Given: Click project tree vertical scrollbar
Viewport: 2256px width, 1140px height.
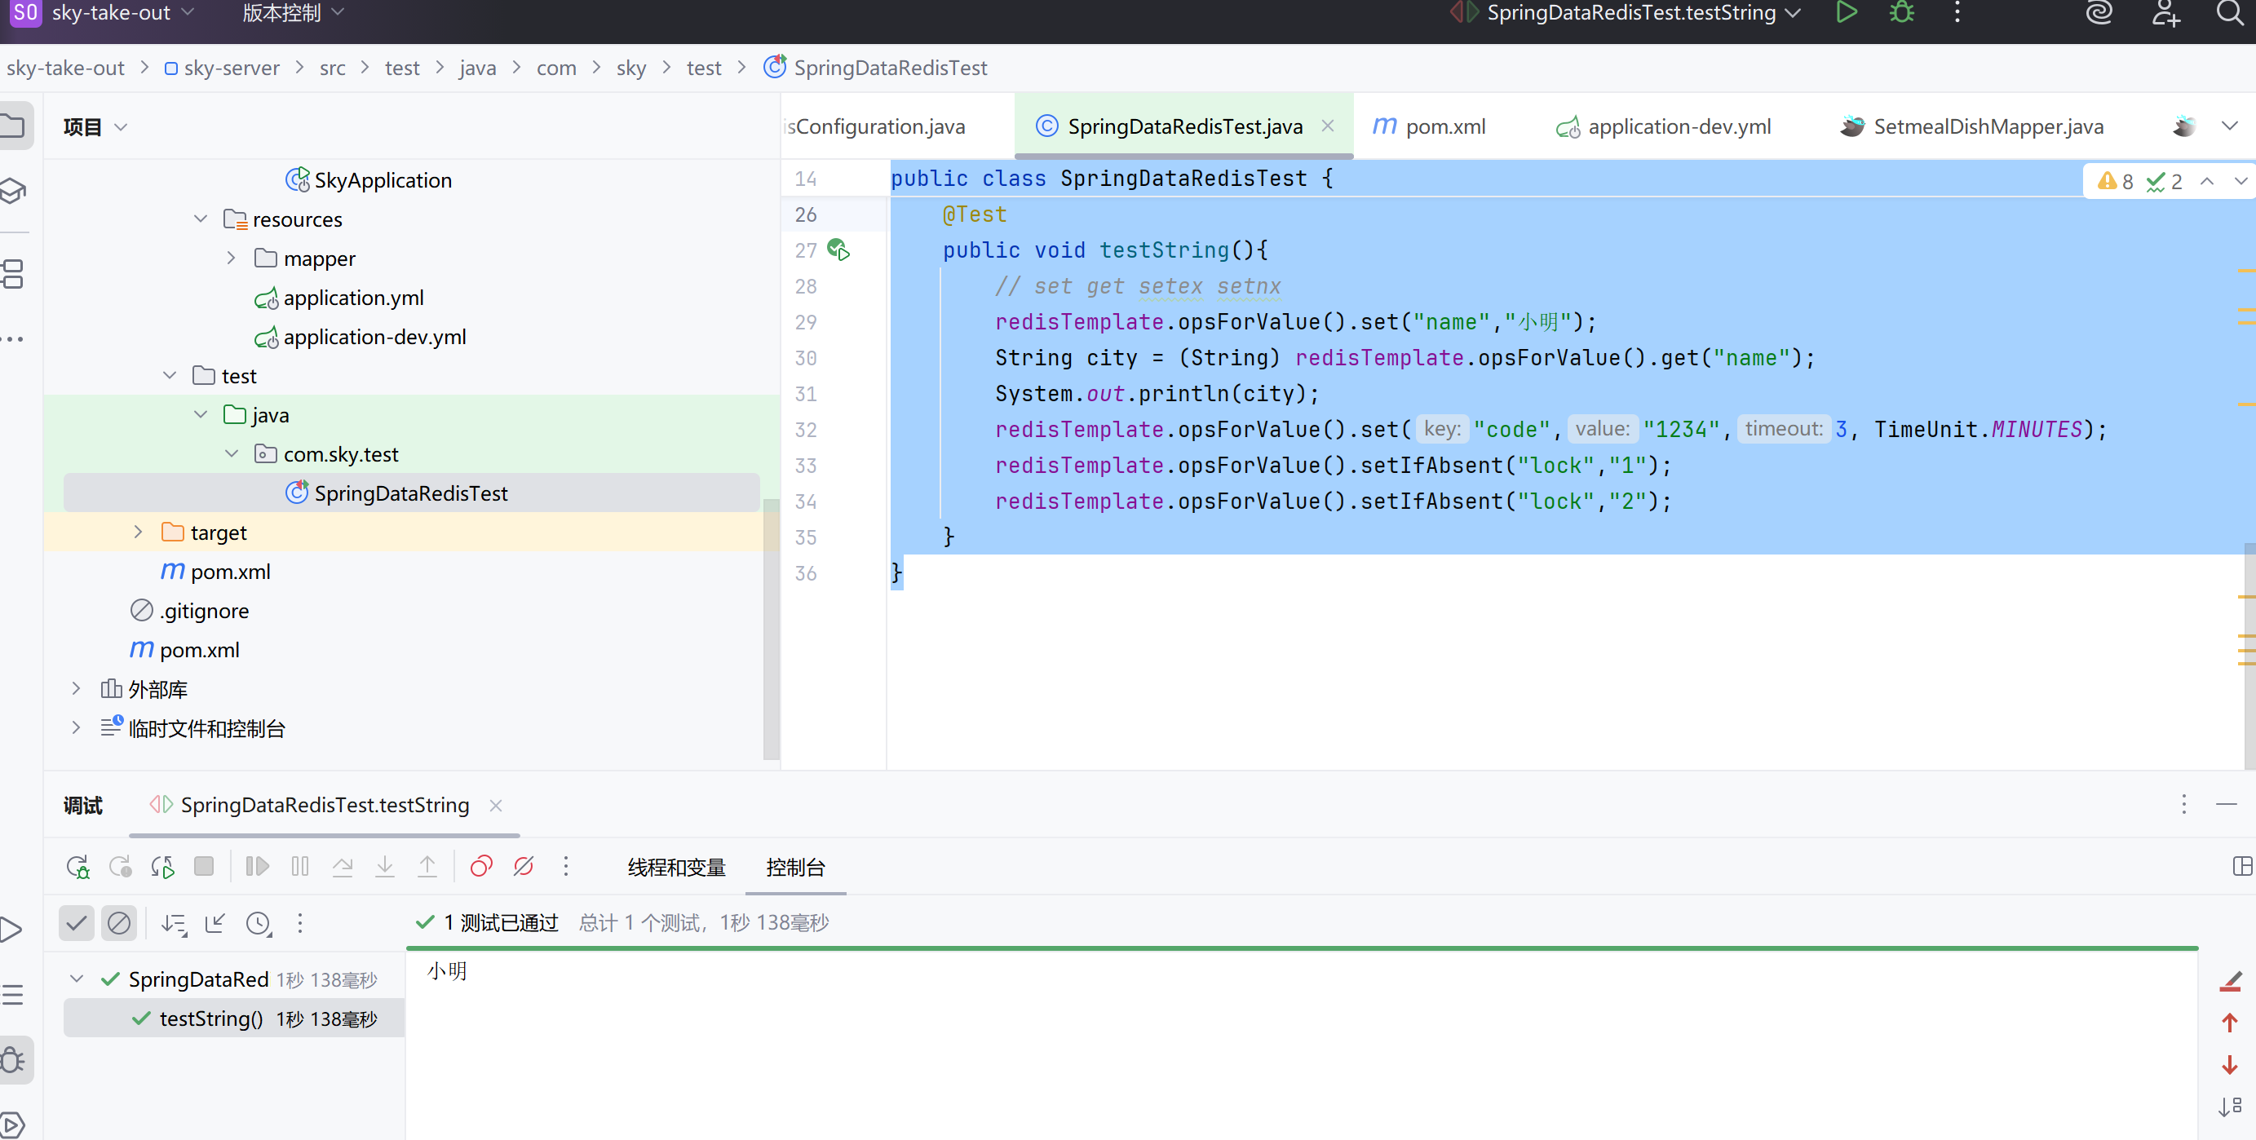Looking at the screenshot, I should tap(771, 629).
